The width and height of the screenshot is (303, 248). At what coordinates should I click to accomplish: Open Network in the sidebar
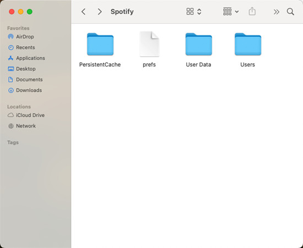coord(26,126)
